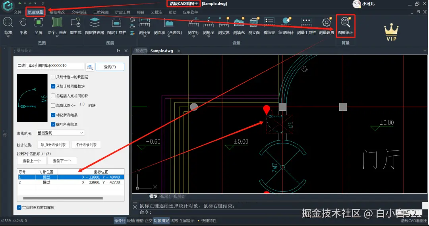
Task: Click 添加至记录列表 button
Action: tap(53, 145)
